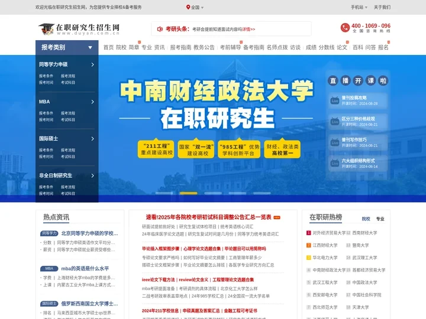Click rank 2 badge beside 江西财经大学

point(309,245)
